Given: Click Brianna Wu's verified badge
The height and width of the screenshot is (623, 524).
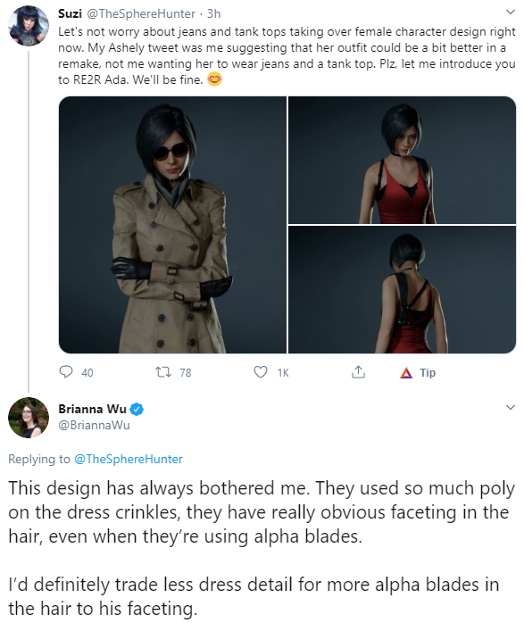Looking at the screenshot, I should tap(137, 409).
